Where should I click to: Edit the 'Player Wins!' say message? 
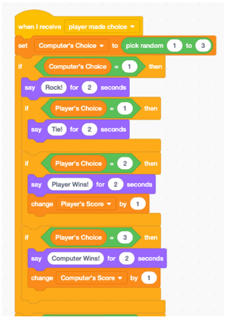pos(70,184)
